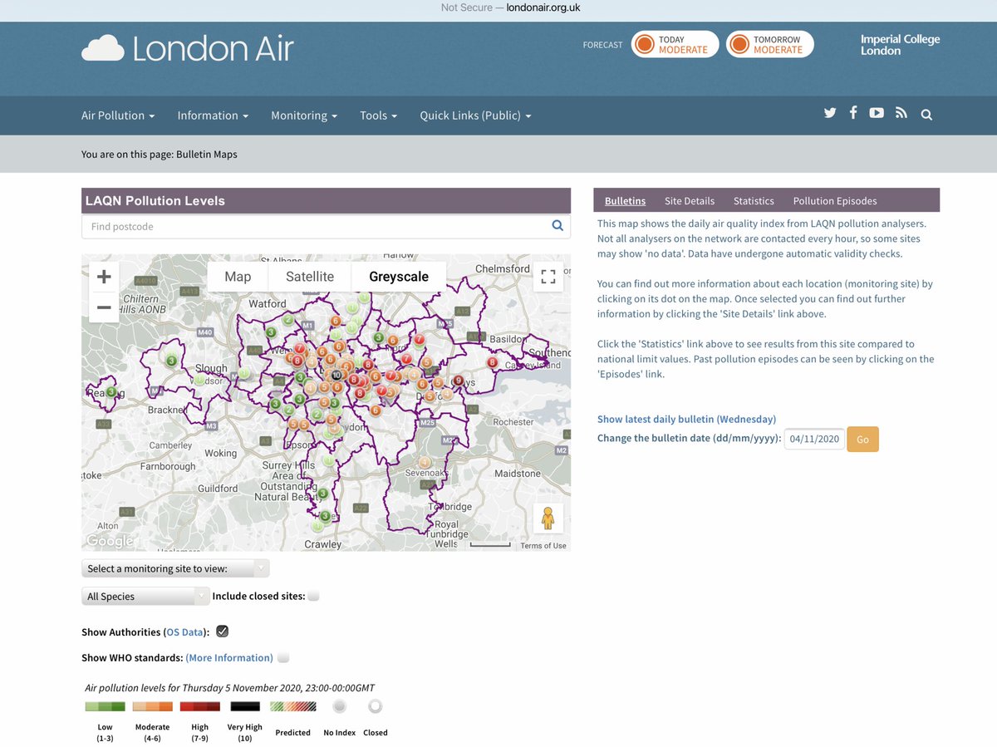Open the Twitter social icon
Viewport: 997px width, 747px height.
coord(830,114)
